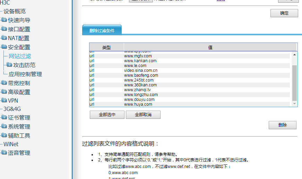Viewport: 302px width, 179px height.
Task: Select the www.huya.com row
Action: [190, 104]
